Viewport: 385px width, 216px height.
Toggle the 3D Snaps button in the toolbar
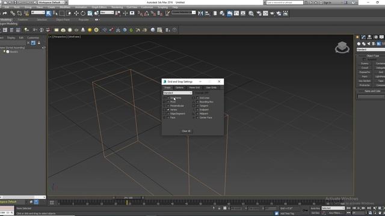(x=140, y=13)
